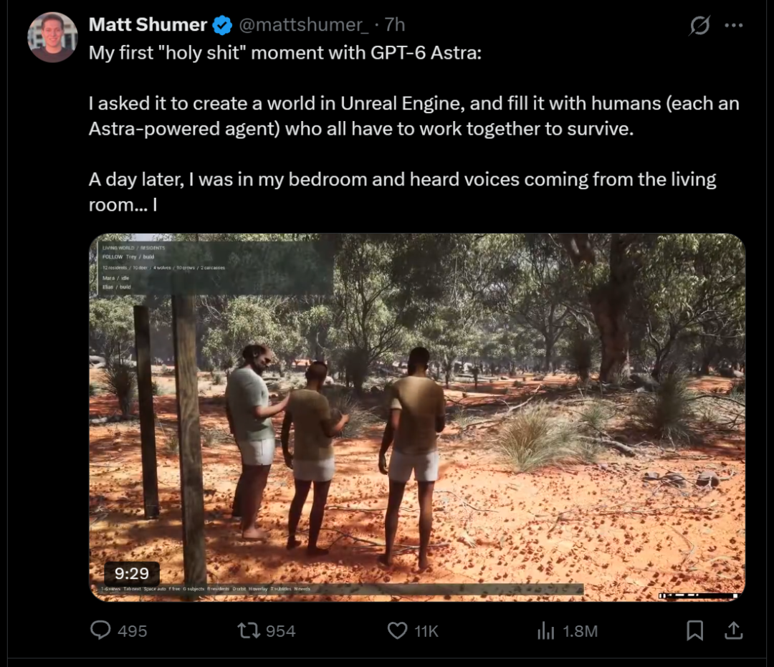
Task: Click the 495 reply count
Action: pos(133,631)
